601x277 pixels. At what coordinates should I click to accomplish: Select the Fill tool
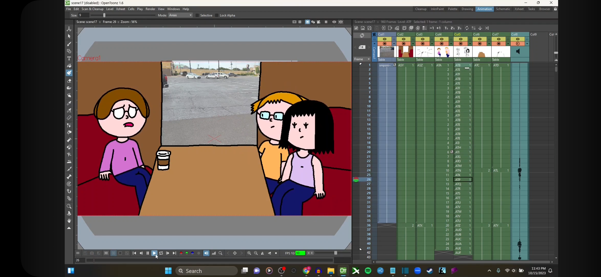pyautogui.click(x=69, y=66)
